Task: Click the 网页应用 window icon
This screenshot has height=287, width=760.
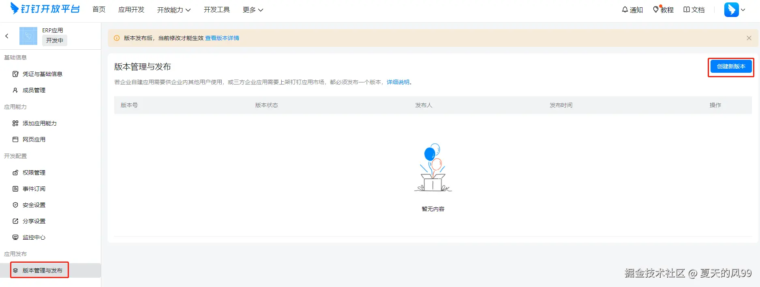Action: click(x=15, y=139)
